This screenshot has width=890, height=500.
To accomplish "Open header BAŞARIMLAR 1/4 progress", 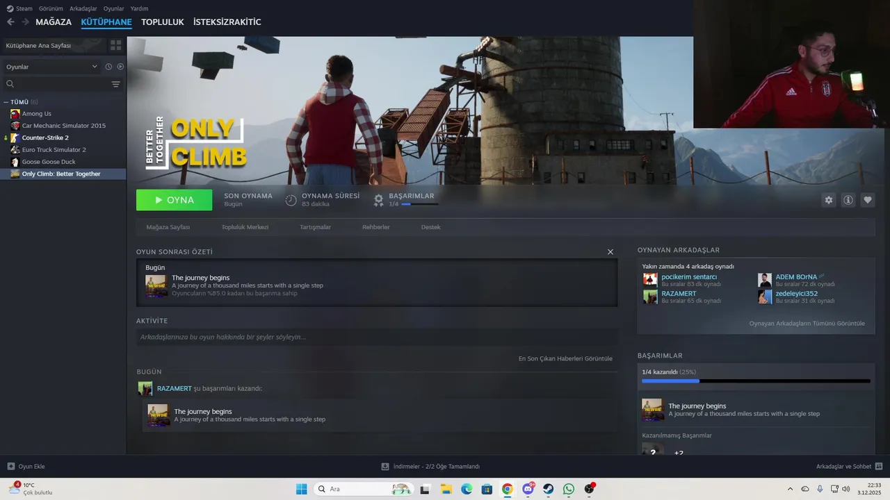I will (405, 200).
